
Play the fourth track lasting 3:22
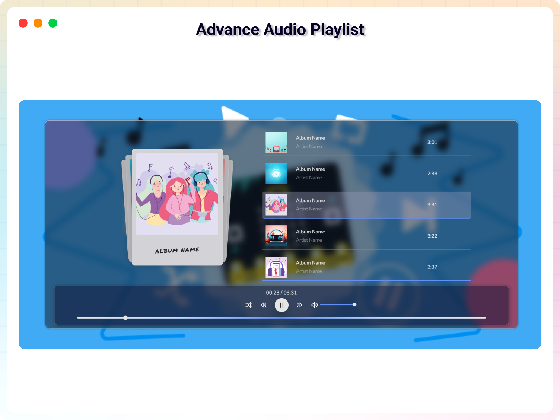click(367, 236)
